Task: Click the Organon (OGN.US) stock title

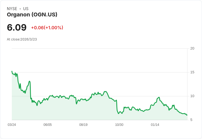Action: tap(32, 15)
